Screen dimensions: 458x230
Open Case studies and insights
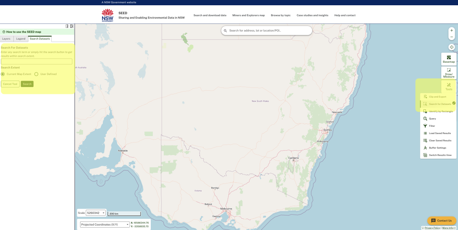pyautogui.click(x=313, y=15)
